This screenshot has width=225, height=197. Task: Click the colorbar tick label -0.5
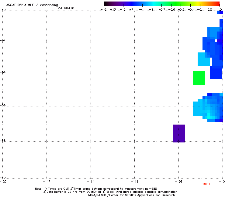pyautogui.click(x=181, y=10)
